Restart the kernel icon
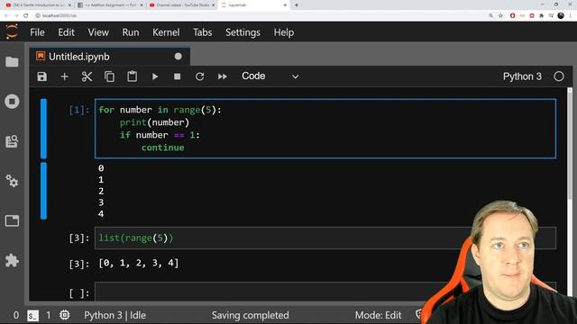This screenshot has height=324, width=577. pyautogui.click(x=200, y=76)
